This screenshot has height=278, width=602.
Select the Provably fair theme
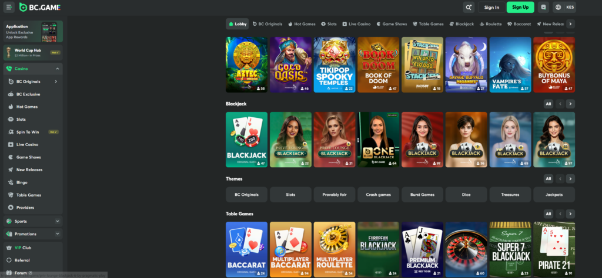335,195
